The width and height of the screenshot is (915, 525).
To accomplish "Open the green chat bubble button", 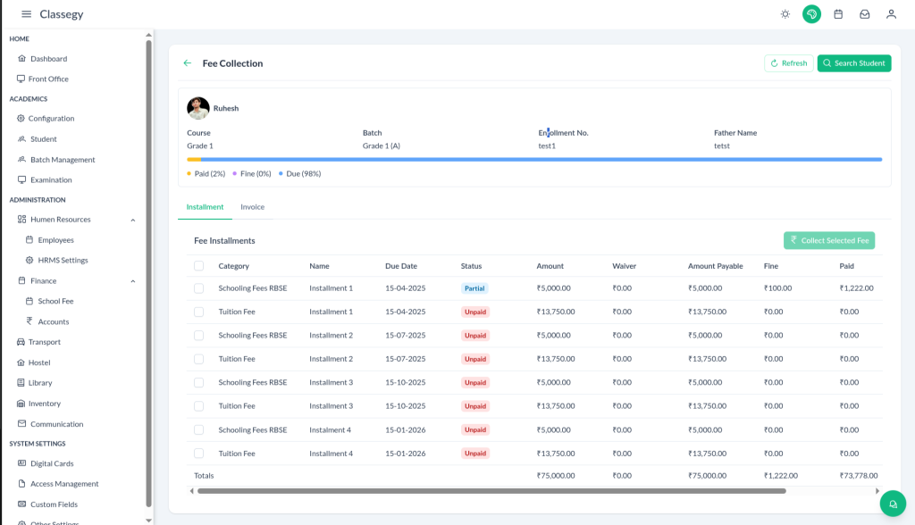I will click(x=892, y=504).
